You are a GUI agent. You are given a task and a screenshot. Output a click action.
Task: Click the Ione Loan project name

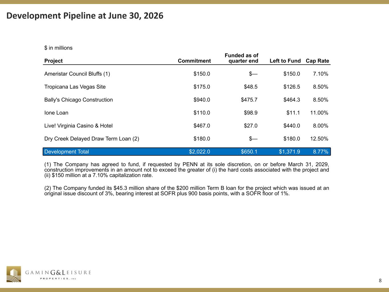(56, 113)
